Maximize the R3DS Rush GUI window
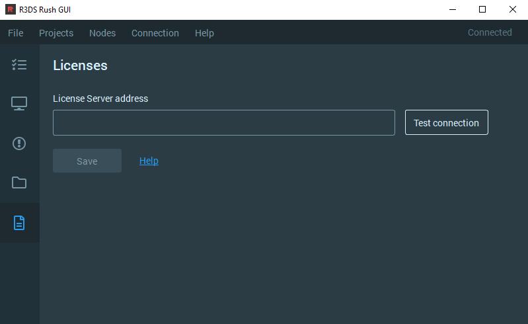Screen dimensions: 528x324 tap(482, 9)
